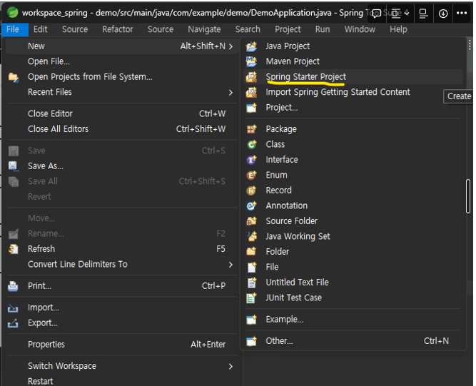Click the Refresh icon
Screen dimensions: 476x386
14,249
